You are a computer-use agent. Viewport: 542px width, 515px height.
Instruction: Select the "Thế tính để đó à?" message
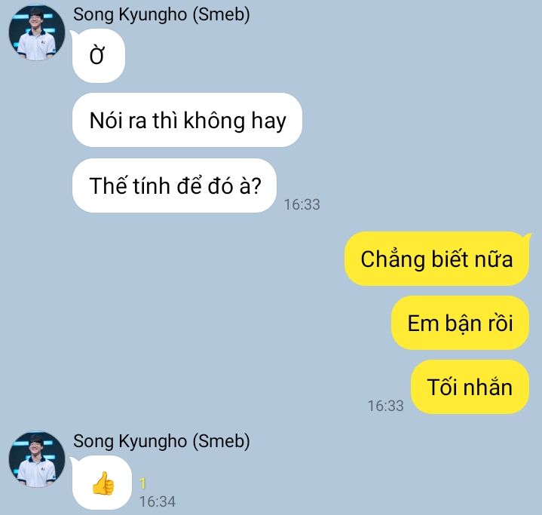[174, 185]
